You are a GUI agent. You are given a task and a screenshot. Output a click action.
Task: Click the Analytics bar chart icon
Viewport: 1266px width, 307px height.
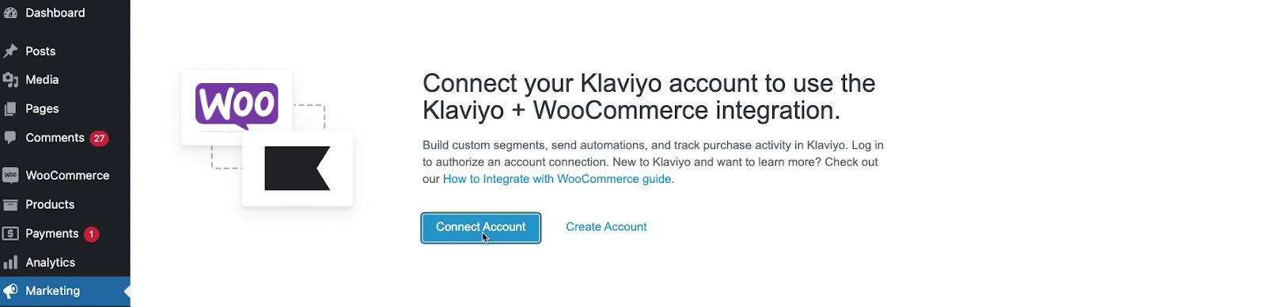click(x=10, y=263)
